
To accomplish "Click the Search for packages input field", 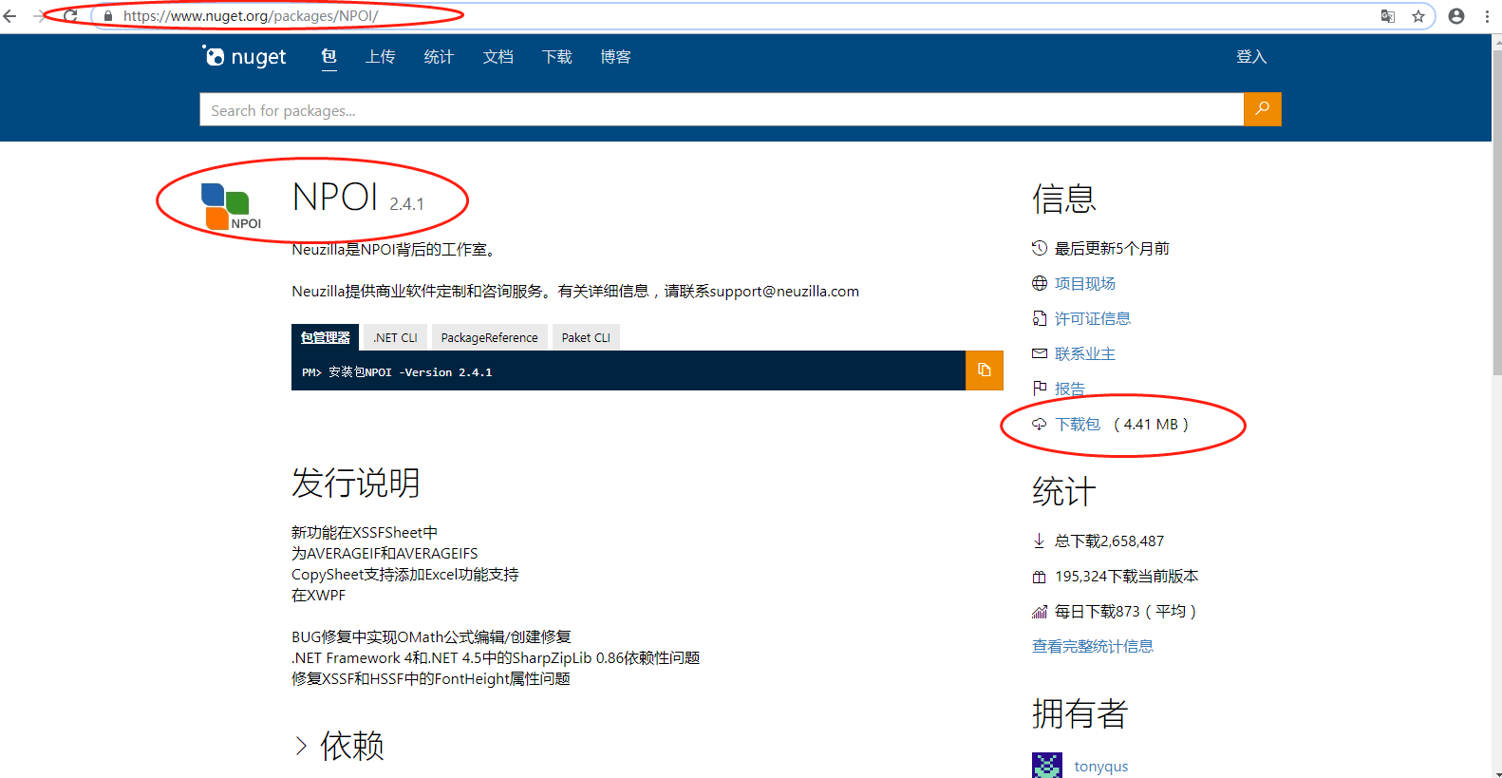I will point(722,109).
